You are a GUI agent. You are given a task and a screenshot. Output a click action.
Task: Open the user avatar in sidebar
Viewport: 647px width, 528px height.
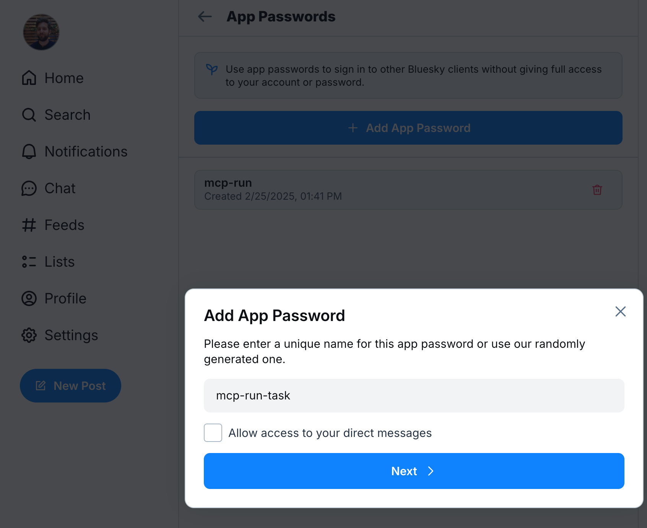click(x=41, y=32)
